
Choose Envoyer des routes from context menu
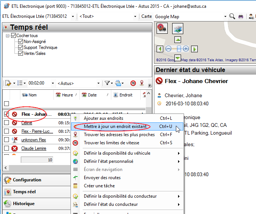[x=102, y=178]
